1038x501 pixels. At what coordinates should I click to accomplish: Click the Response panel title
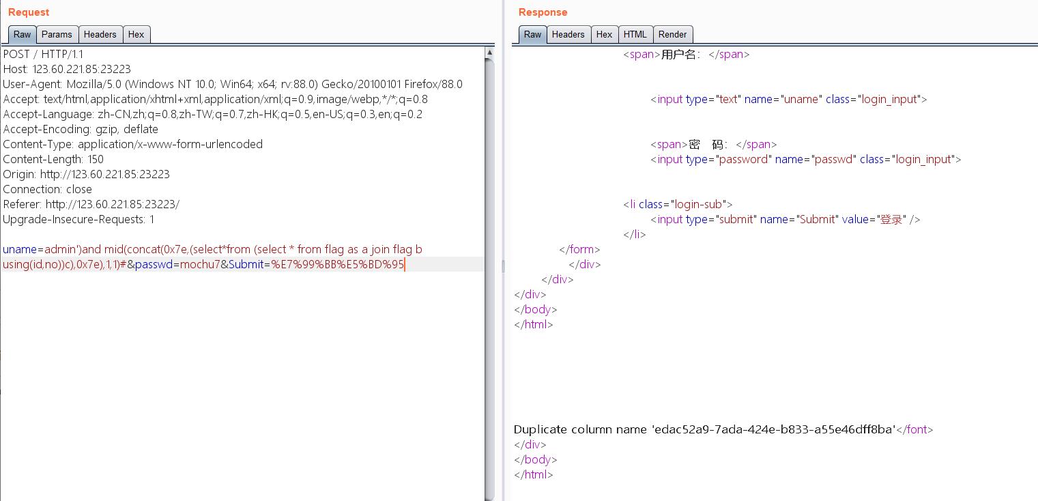[x=543, y=12]
